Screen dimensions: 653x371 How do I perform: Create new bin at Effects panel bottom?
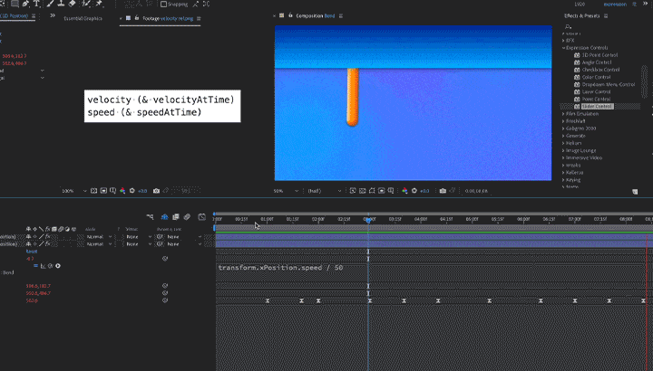pos(635,192)
